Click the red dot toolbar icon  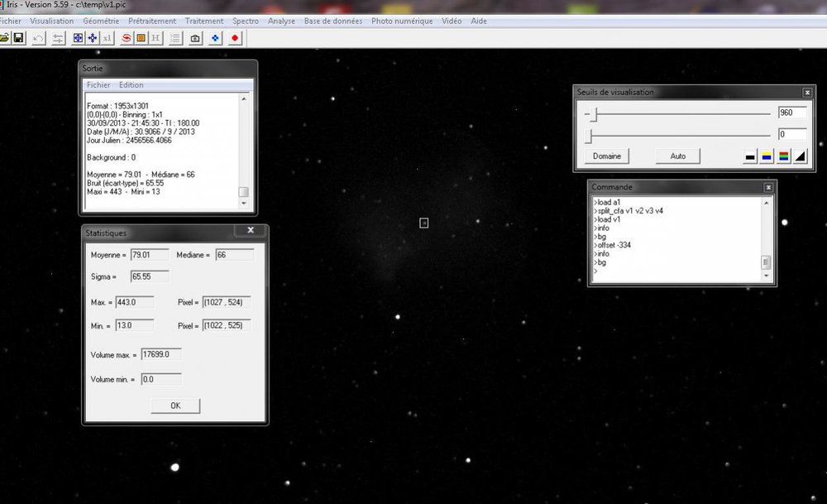point(235,38)
